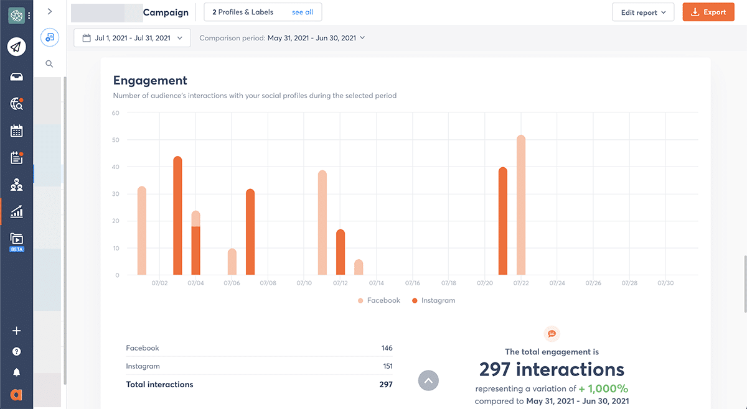
Task: Click the search magnifier in side panel
Action: click(49, 63)
